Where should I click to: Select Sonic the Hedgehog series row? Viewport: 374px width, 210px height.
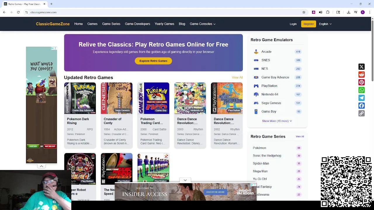click(277, 156)
